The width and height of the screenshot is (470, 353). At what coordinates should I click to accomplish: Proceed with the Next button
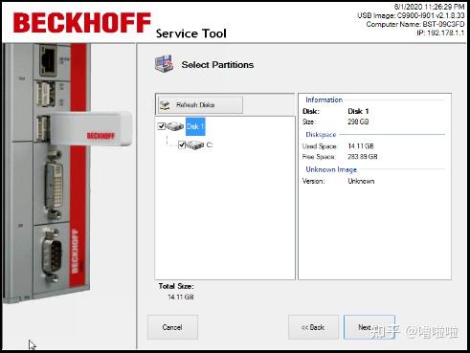coord(369,327)
